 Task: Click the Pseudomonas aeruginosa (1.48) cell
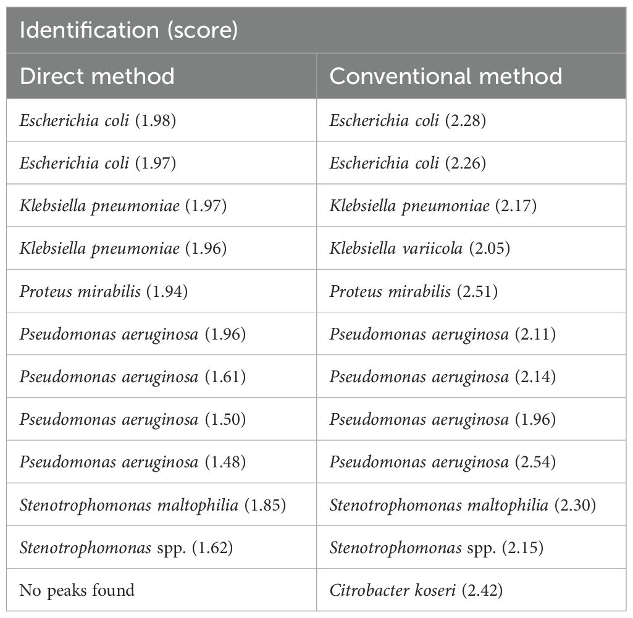[x=133, y=462]
